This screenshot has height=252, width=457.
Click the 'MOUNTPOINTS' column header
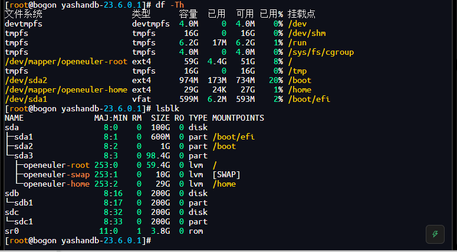[x=238, y=118]
